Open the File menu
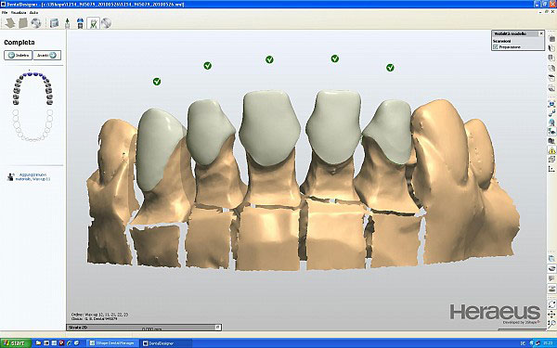The width and height of the screenshot is (557, 348). (x=5, y=12)
